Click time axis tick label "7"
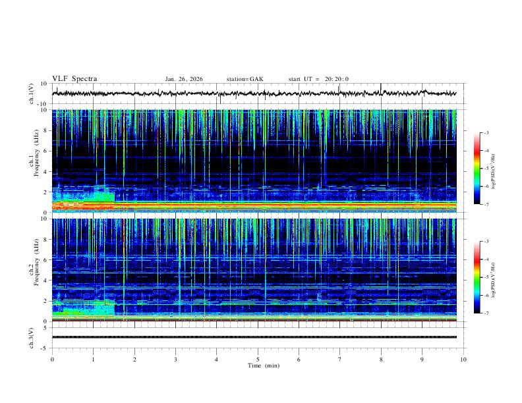 pyautogui.click(x=340, y=360)
